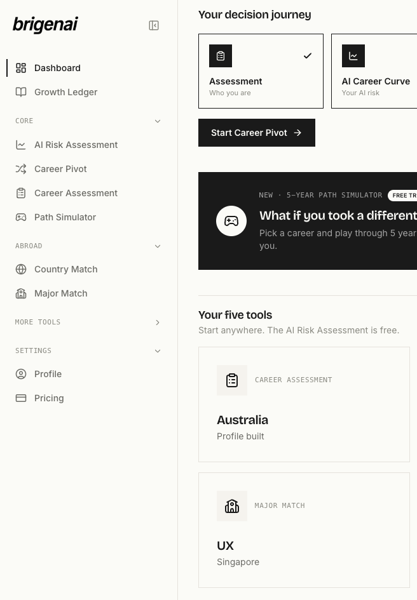This screenshot has height=600, width=417.
Task: Click the Country Match globe icon
Action: (x=21, y=269)
